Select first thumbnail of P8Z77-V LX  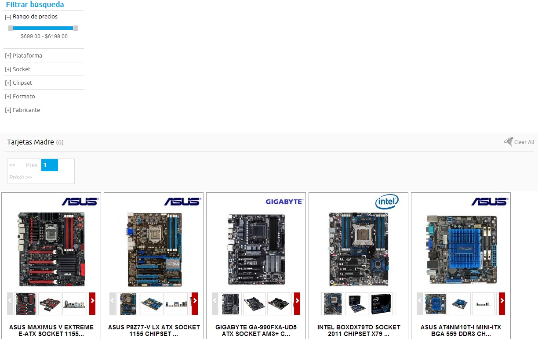pyautogui.click(x=128, y=304)
